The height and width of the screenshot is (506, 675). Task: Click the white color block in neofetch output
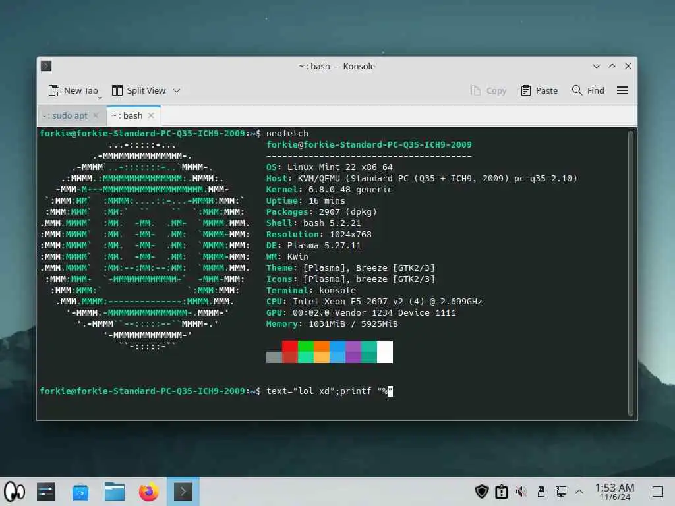pyautogui.click(x=385, y=352)
